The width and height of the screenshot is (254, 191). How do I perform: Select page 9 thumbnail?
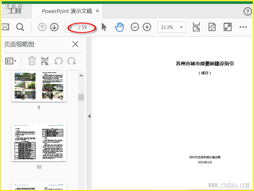coord(39,87)
